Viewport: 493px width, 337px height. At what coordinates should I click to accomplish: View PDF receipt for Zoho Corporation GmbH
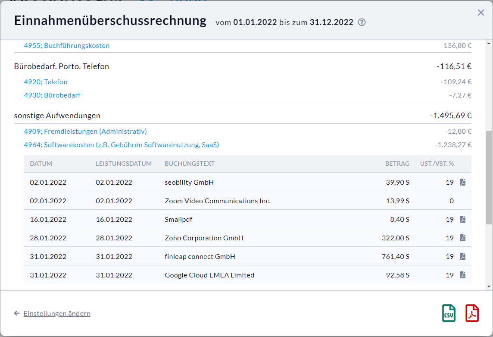tap(462, 238)
